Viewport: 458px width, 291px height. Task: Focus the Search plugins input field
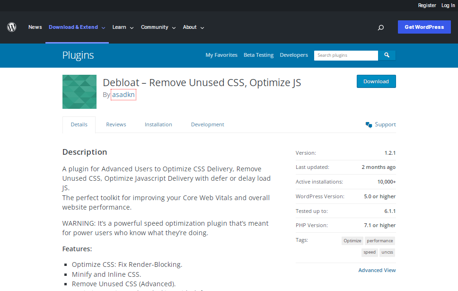click(346, 55)
